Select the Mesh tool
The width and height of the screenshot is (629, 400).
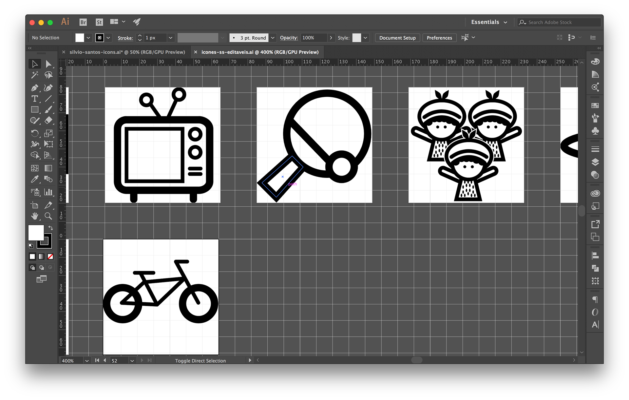pos(34,168)
